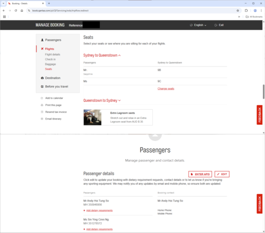The height and width of the screenshot is (233, 265).
Task: Click the Print this page icon
Action: 42,105
